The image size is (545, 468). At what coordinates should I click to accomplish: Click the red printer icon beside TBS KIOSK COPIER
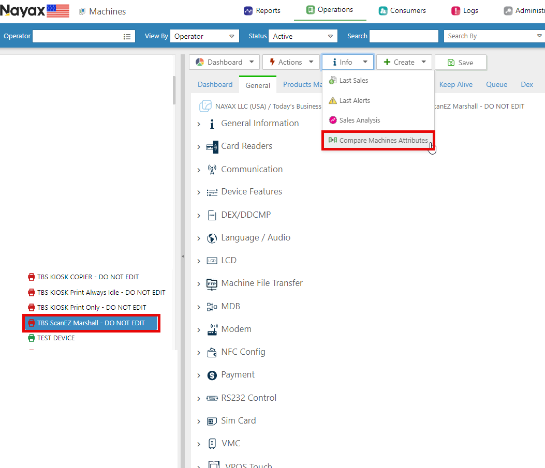31,277
